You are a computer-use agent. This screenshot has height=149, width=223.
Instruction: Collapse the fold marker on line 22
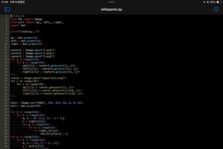(9, 81)
